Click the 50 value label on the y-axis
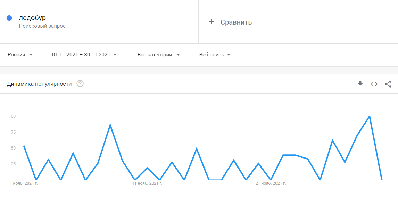Image resolution: width=398 pixels, height=208 pixels. click(x=13, y=148)
